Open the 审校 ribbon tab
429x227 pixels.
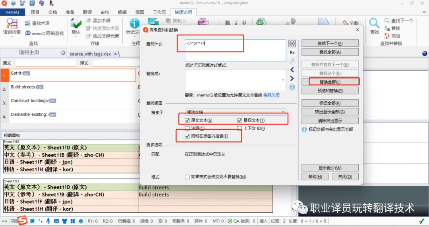click(105, 12)
